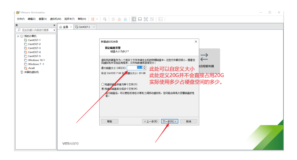Toggle the thumbnail bar view icon

pos(140,19)
